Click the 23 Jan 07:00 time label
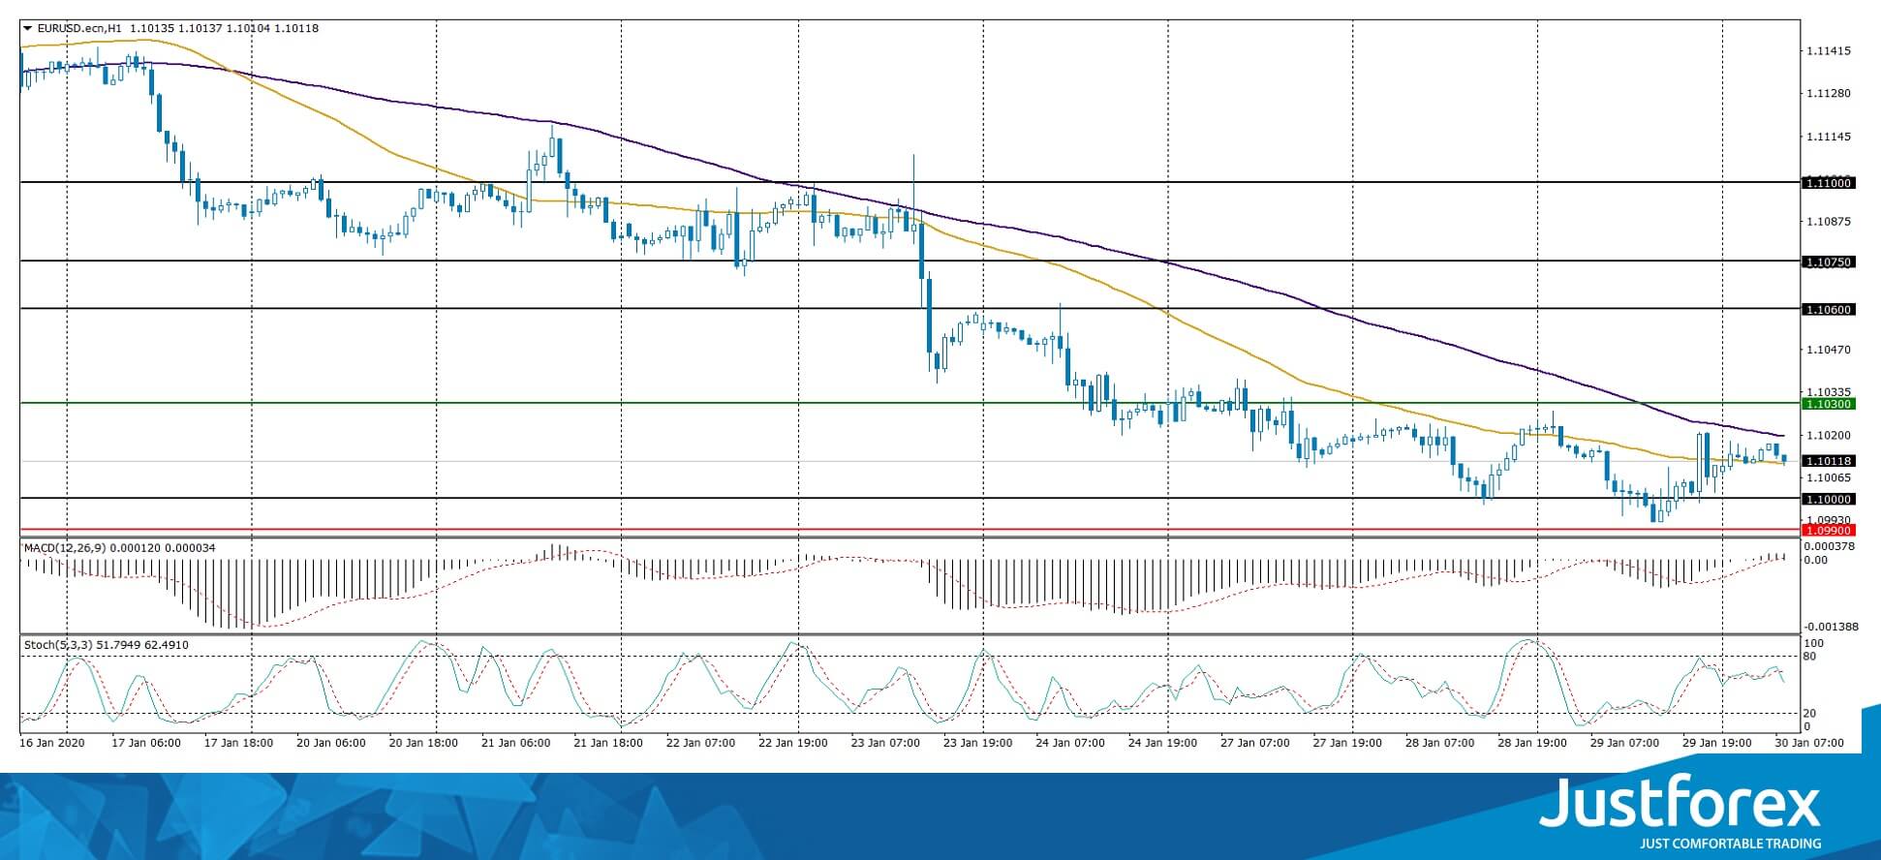This screenshot has height=860, width=1881. coord(885,743)
